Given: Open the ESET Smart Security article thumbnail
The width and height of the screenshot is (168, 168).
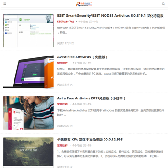Looking at the screenshot, I should click(x=28, y=30).
